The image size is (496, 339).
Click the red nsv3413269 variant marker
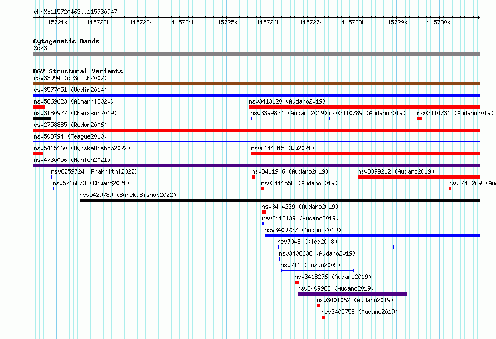[x=450, y=189]
